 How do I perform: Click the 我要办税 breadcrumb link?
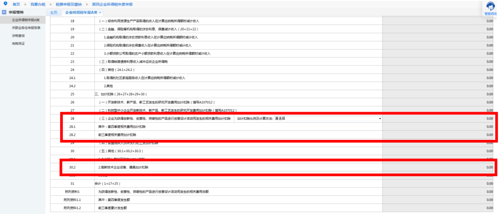pyautogui.click(x=38, y=4)
